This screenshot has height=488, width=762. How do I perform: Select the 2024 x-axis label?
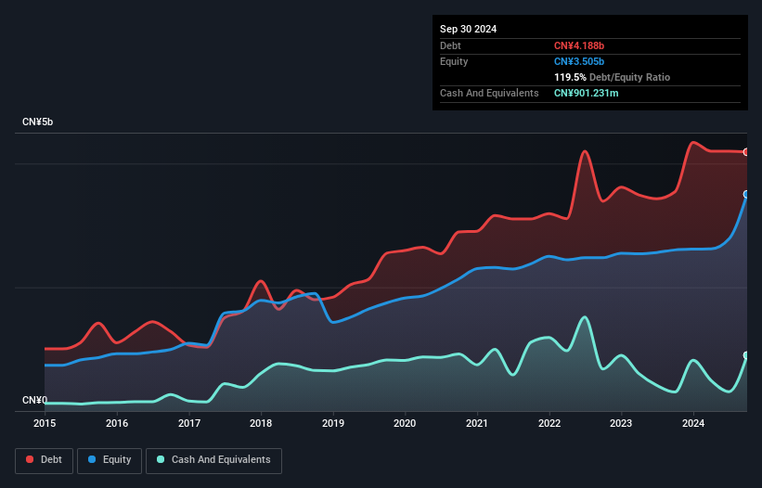click(693, 423)
